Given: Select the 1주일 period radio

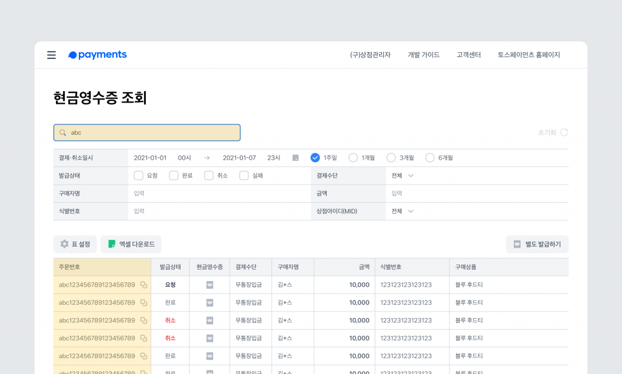Looking at the screenshot, I should click(315, 158).
